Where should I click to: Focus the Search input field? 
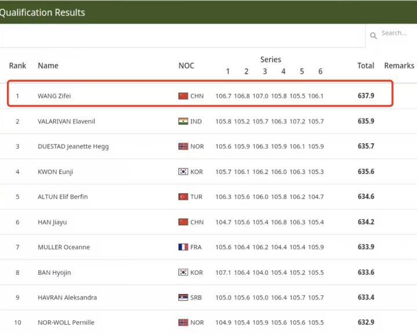click(397, 34)
